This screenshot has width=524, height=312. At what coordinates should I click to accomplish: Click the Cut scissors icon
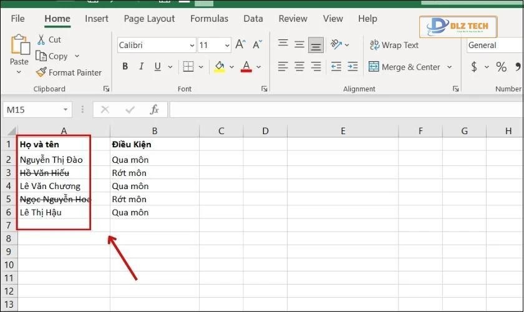click(41, 39)
